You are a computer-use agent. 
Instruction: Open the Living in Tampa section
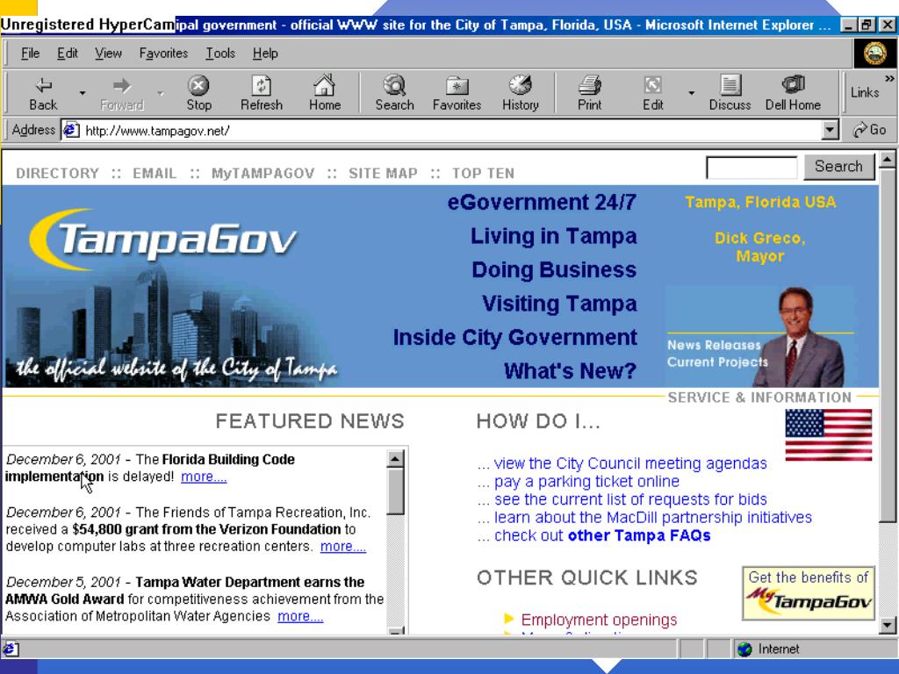(x=553, y=235)
